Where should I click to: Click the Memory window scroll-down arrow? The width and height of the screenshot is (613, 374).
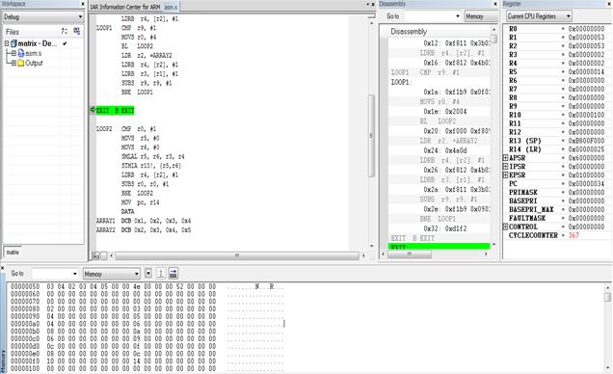[x=607, y=368]
